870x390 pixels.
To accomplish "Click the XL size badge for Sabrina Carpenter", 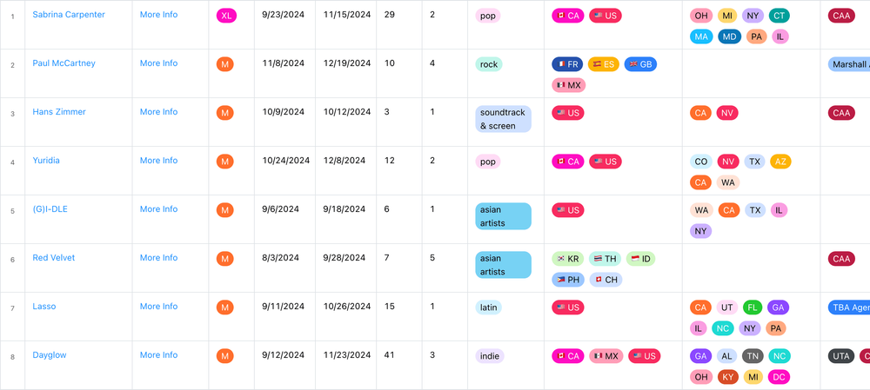I will [226, 16].
